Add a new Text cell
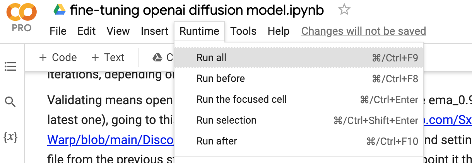Image resolution: width=472 pixels, height=163 pixels. (108, 58)
